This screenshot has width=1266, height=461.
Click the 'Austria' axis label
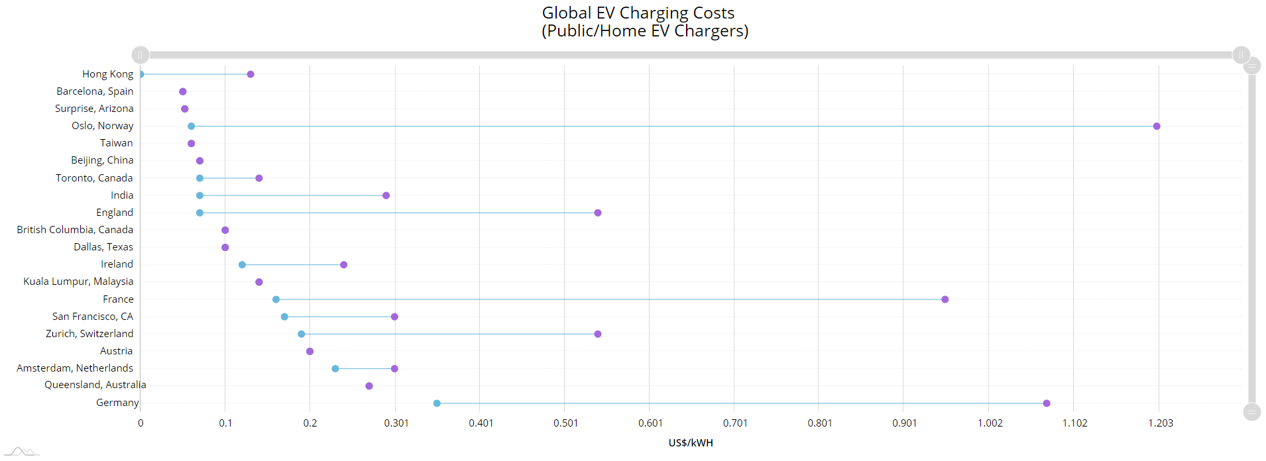pyautogui.click(x=116, y=351)
